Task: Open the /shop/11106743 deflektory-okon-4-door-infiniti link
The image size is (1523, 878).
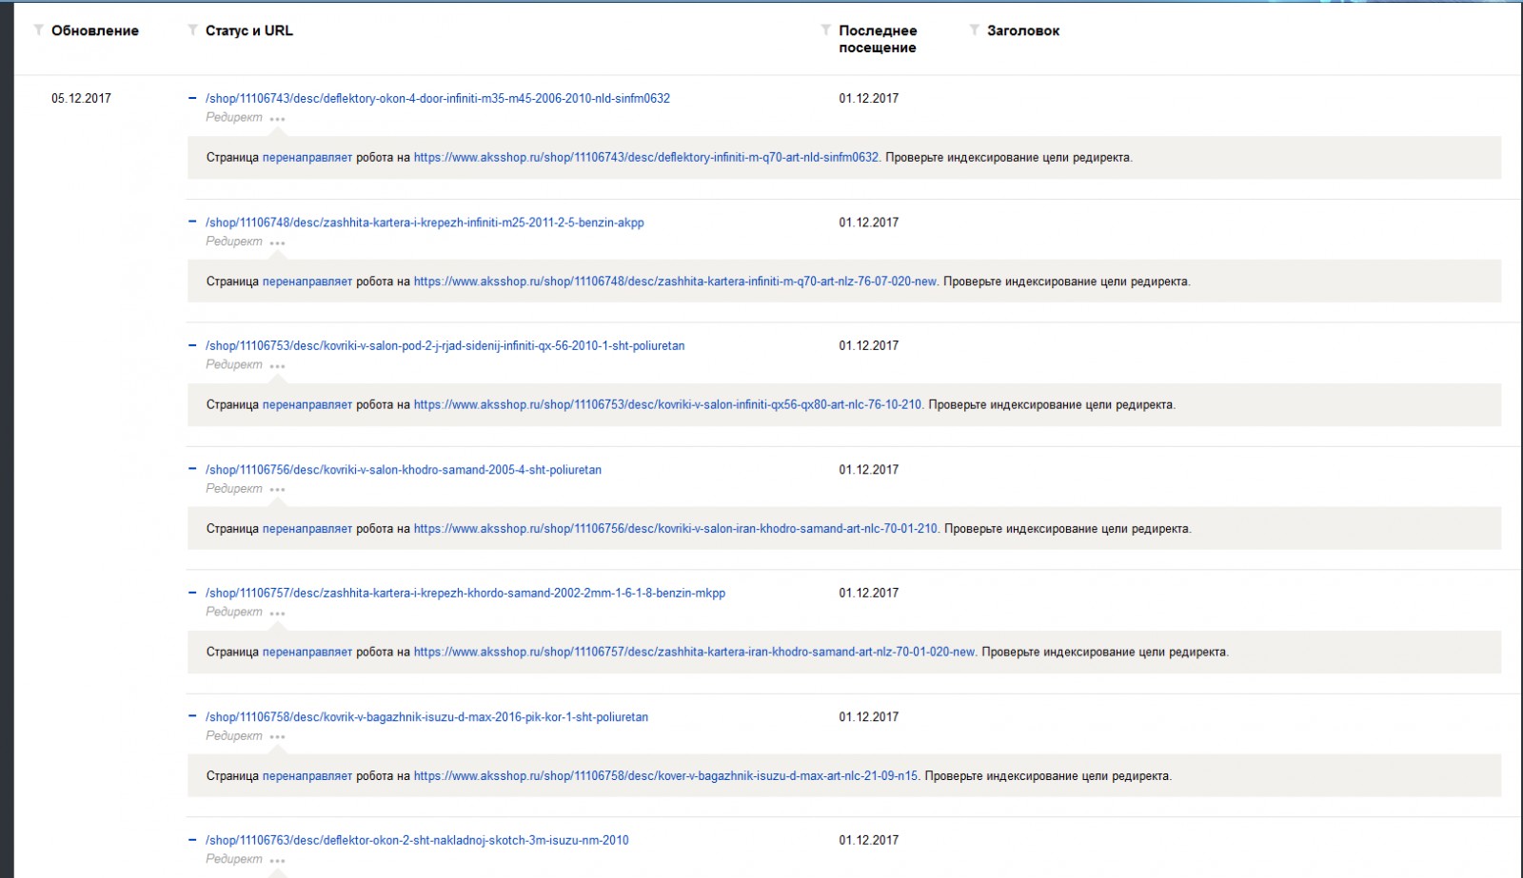Action: tap(438, 98)
